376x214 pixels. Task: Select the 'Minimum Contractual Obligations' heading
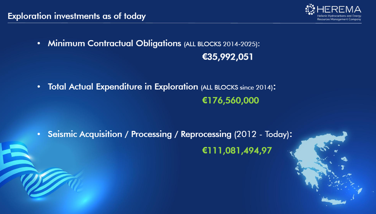(x=114, y=43)
